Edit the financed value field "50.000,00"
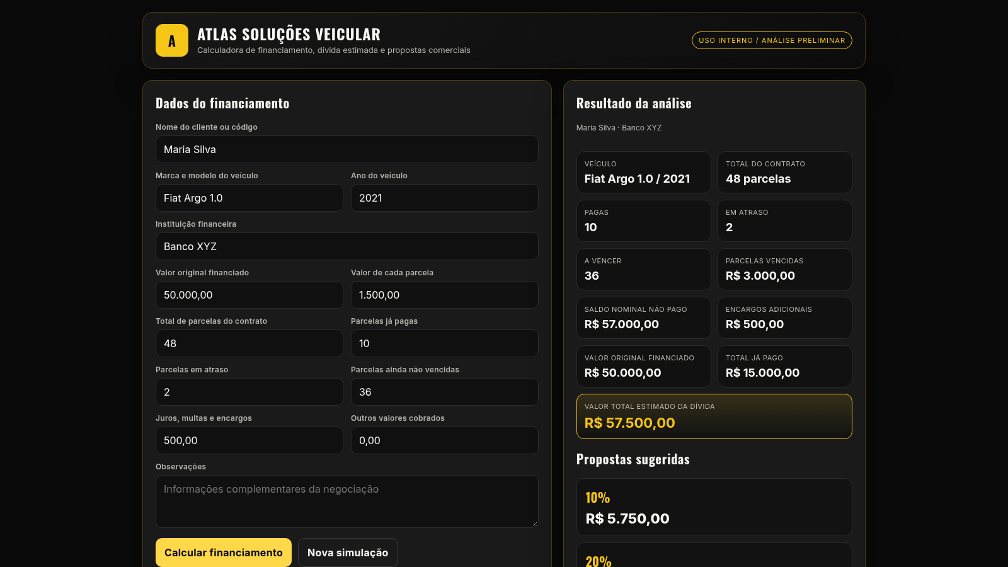This screenshot has width=1008, height=567. tap(249, 295)
